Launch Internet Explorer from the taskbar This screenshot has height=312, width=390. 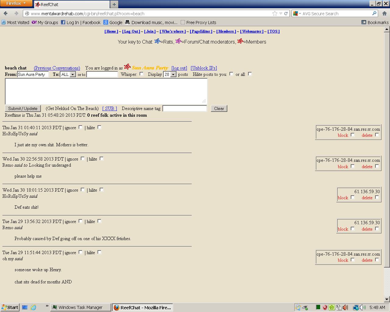pyautogui.click(x=33, y=307)
